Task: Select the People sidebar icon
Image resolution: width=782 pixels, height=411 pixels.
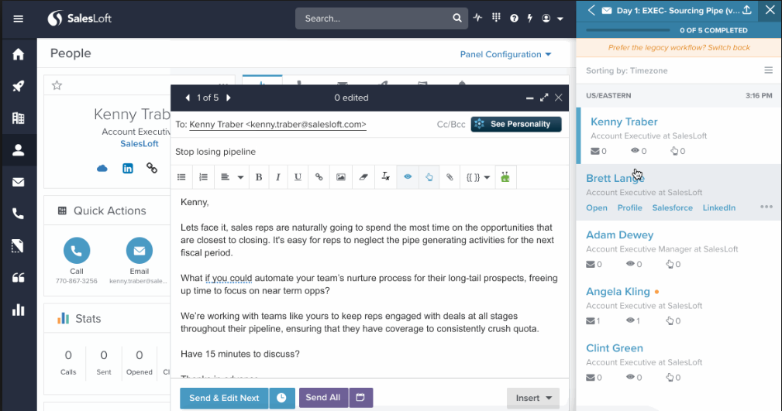Action: point(18,150)
